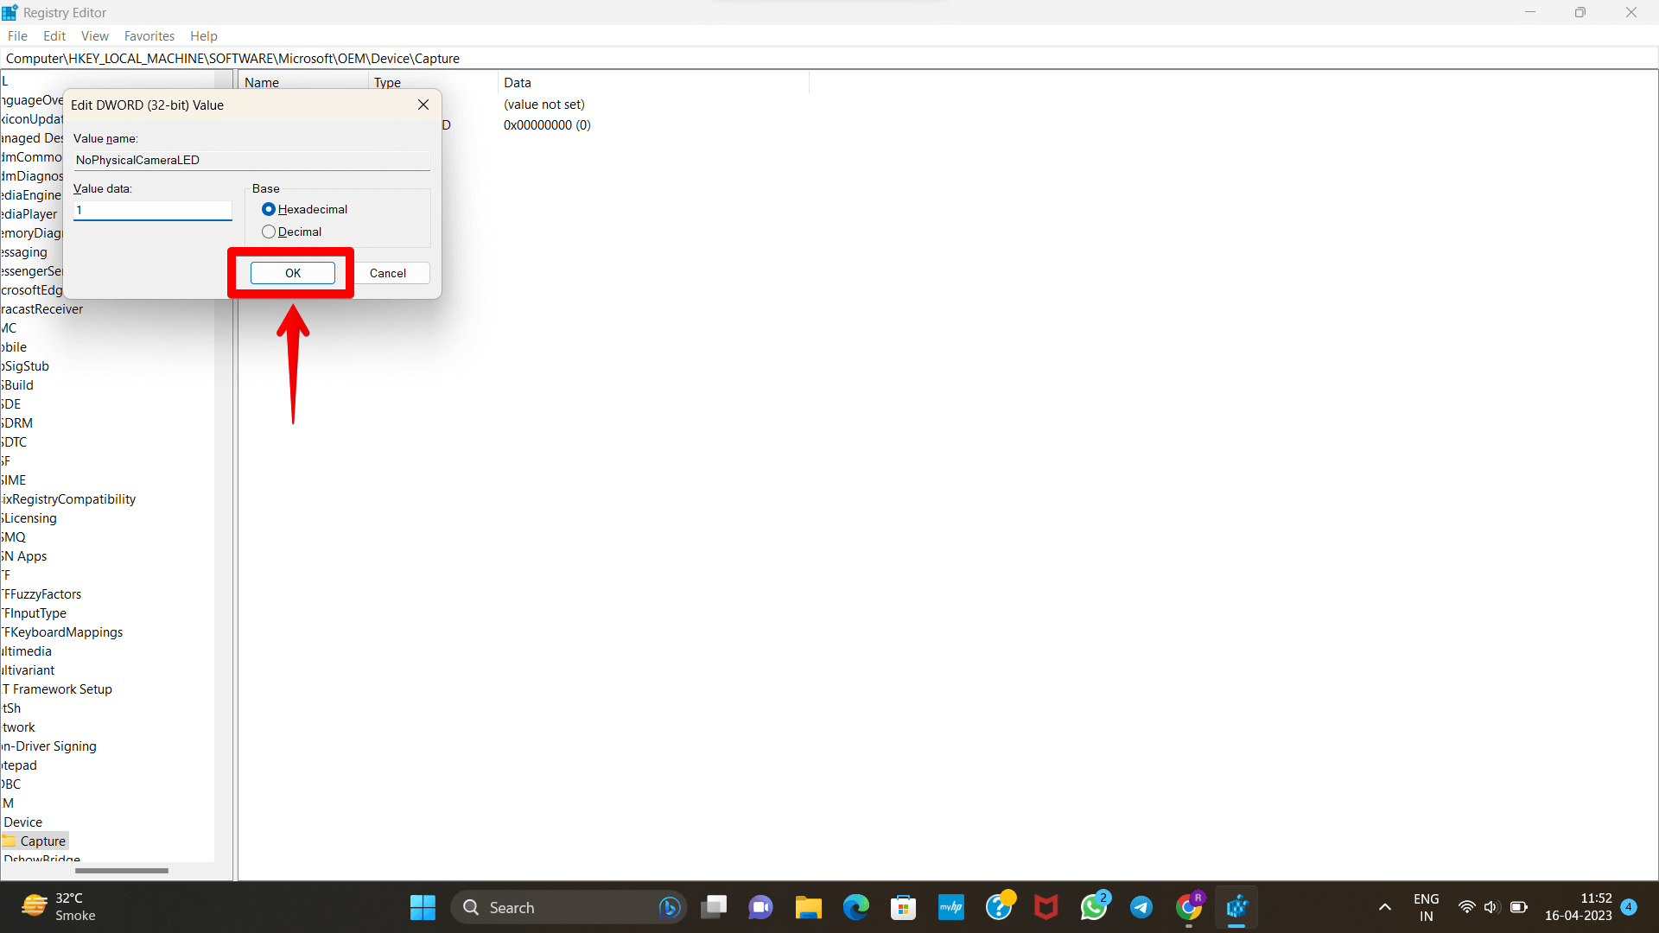Click OK to save DWORD value
The image size is (1659, 933).
point(292,272)
